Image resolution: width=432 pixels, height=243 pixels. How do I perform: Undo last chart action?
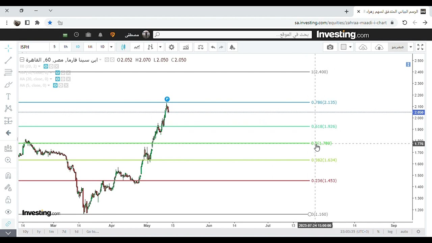pos(213,47)
